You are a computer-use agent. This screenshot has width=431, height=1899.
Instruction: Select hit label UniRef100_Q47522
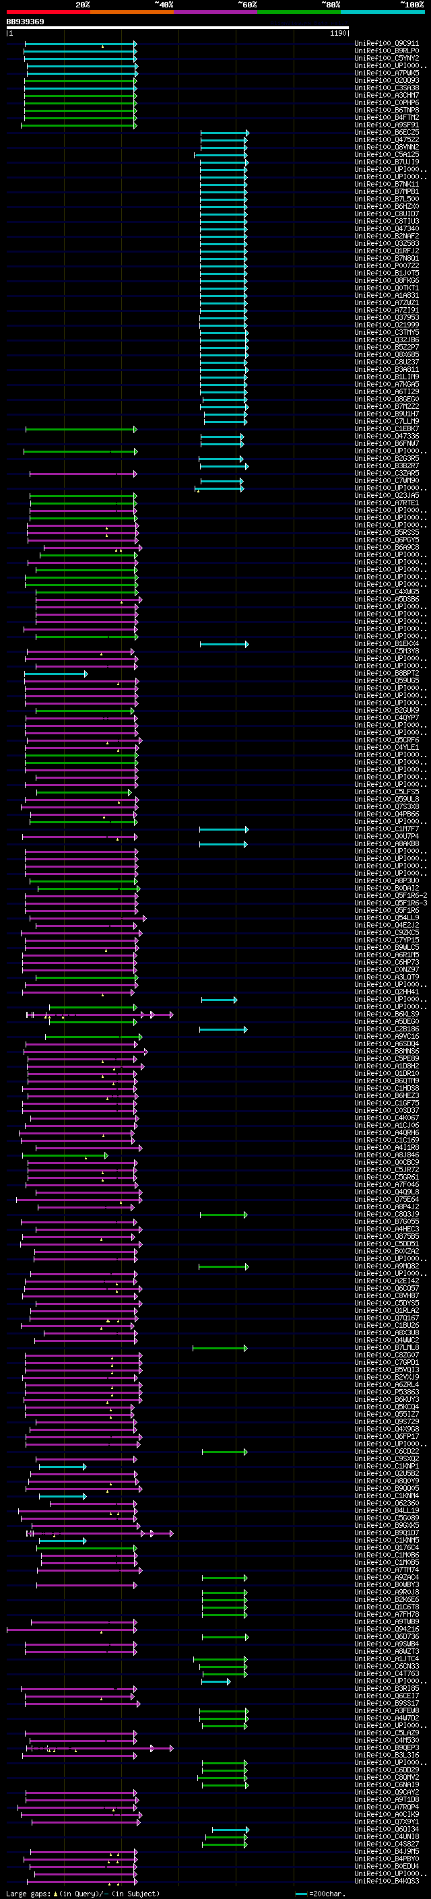(x=386, y=140)
